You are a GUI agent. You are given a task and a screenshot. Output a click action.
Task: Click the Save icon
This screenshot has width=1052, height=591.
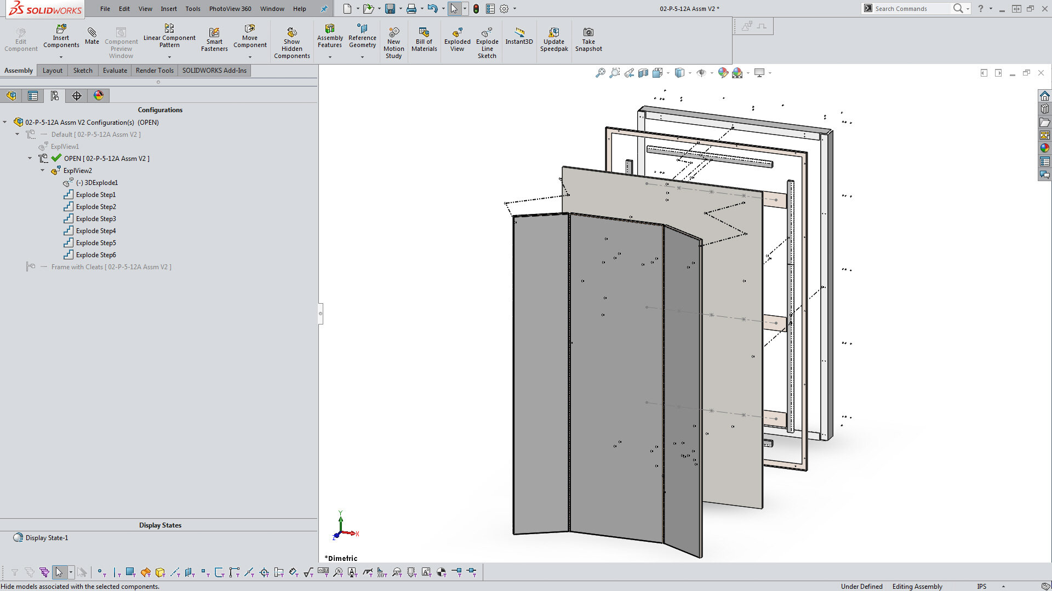tap(390, 9)
